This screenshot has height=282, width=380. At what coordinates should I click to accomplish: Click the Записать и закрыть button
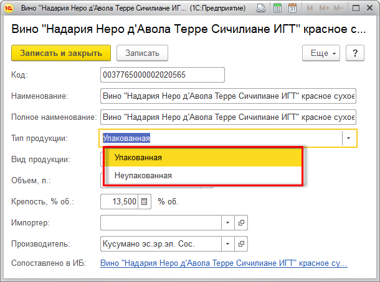(60, 53)
